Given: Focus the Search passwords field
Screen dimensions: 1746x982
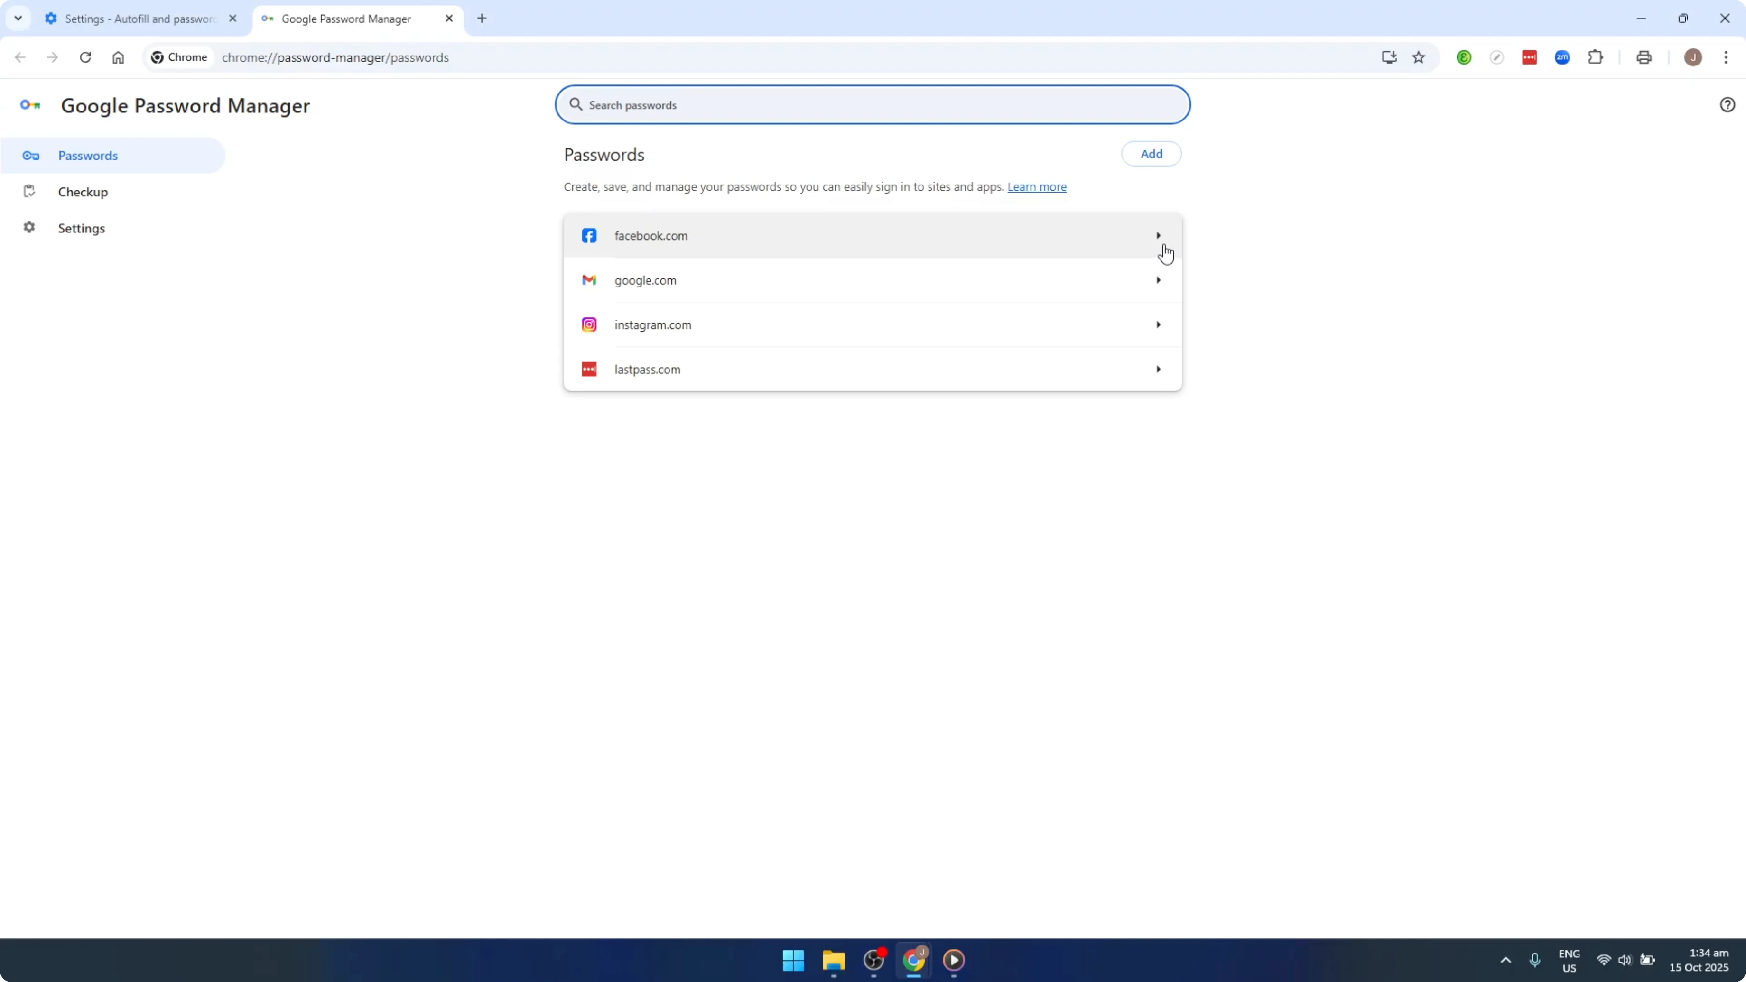Looking at the screenshot, I should (x=873, y=105).
